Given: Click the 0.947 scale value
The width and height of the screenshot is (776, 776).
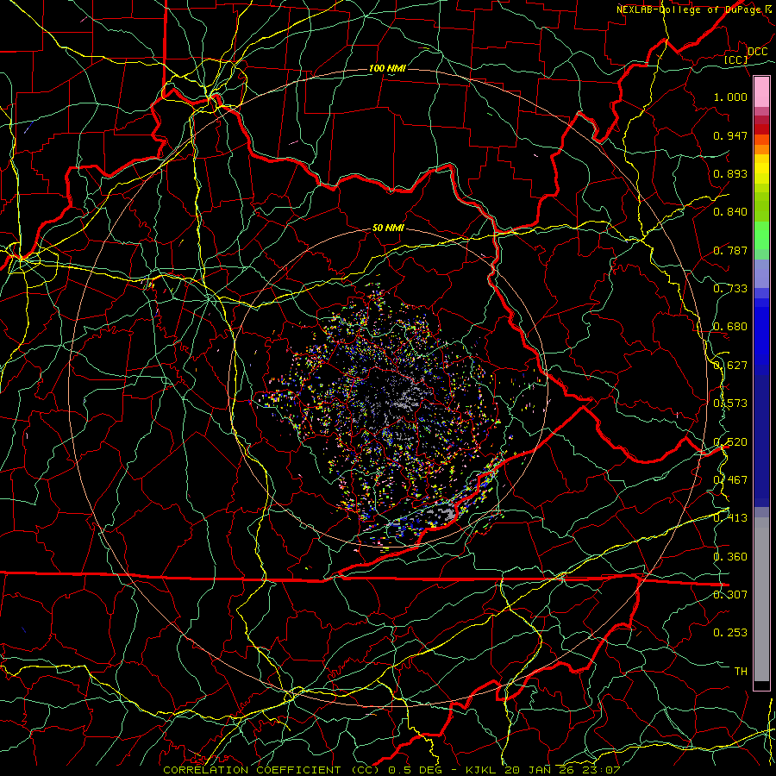Looking at the screenshot, I should pos(730,135).
